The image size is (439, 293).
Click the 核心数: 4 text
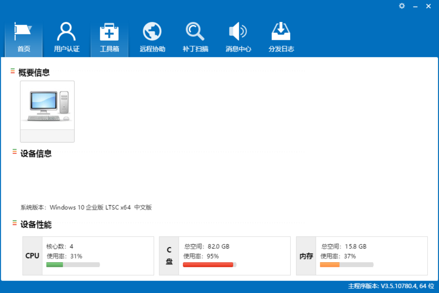(60, 247)
